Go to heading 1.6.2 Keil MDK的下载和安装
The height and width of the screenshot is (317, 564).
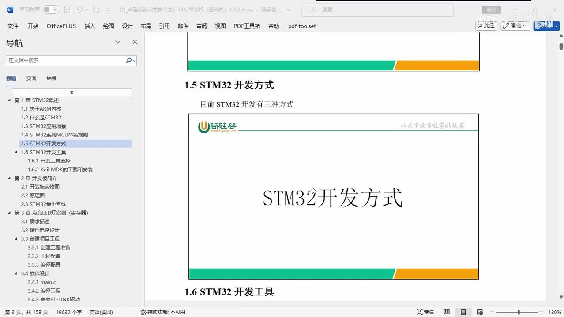pos(60,170)
